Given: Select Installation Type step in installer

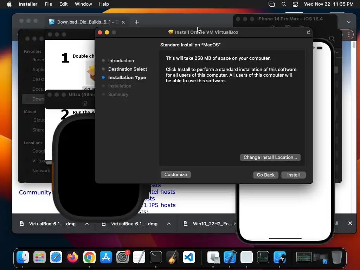Looking at the screenshot, I should 127,78.
